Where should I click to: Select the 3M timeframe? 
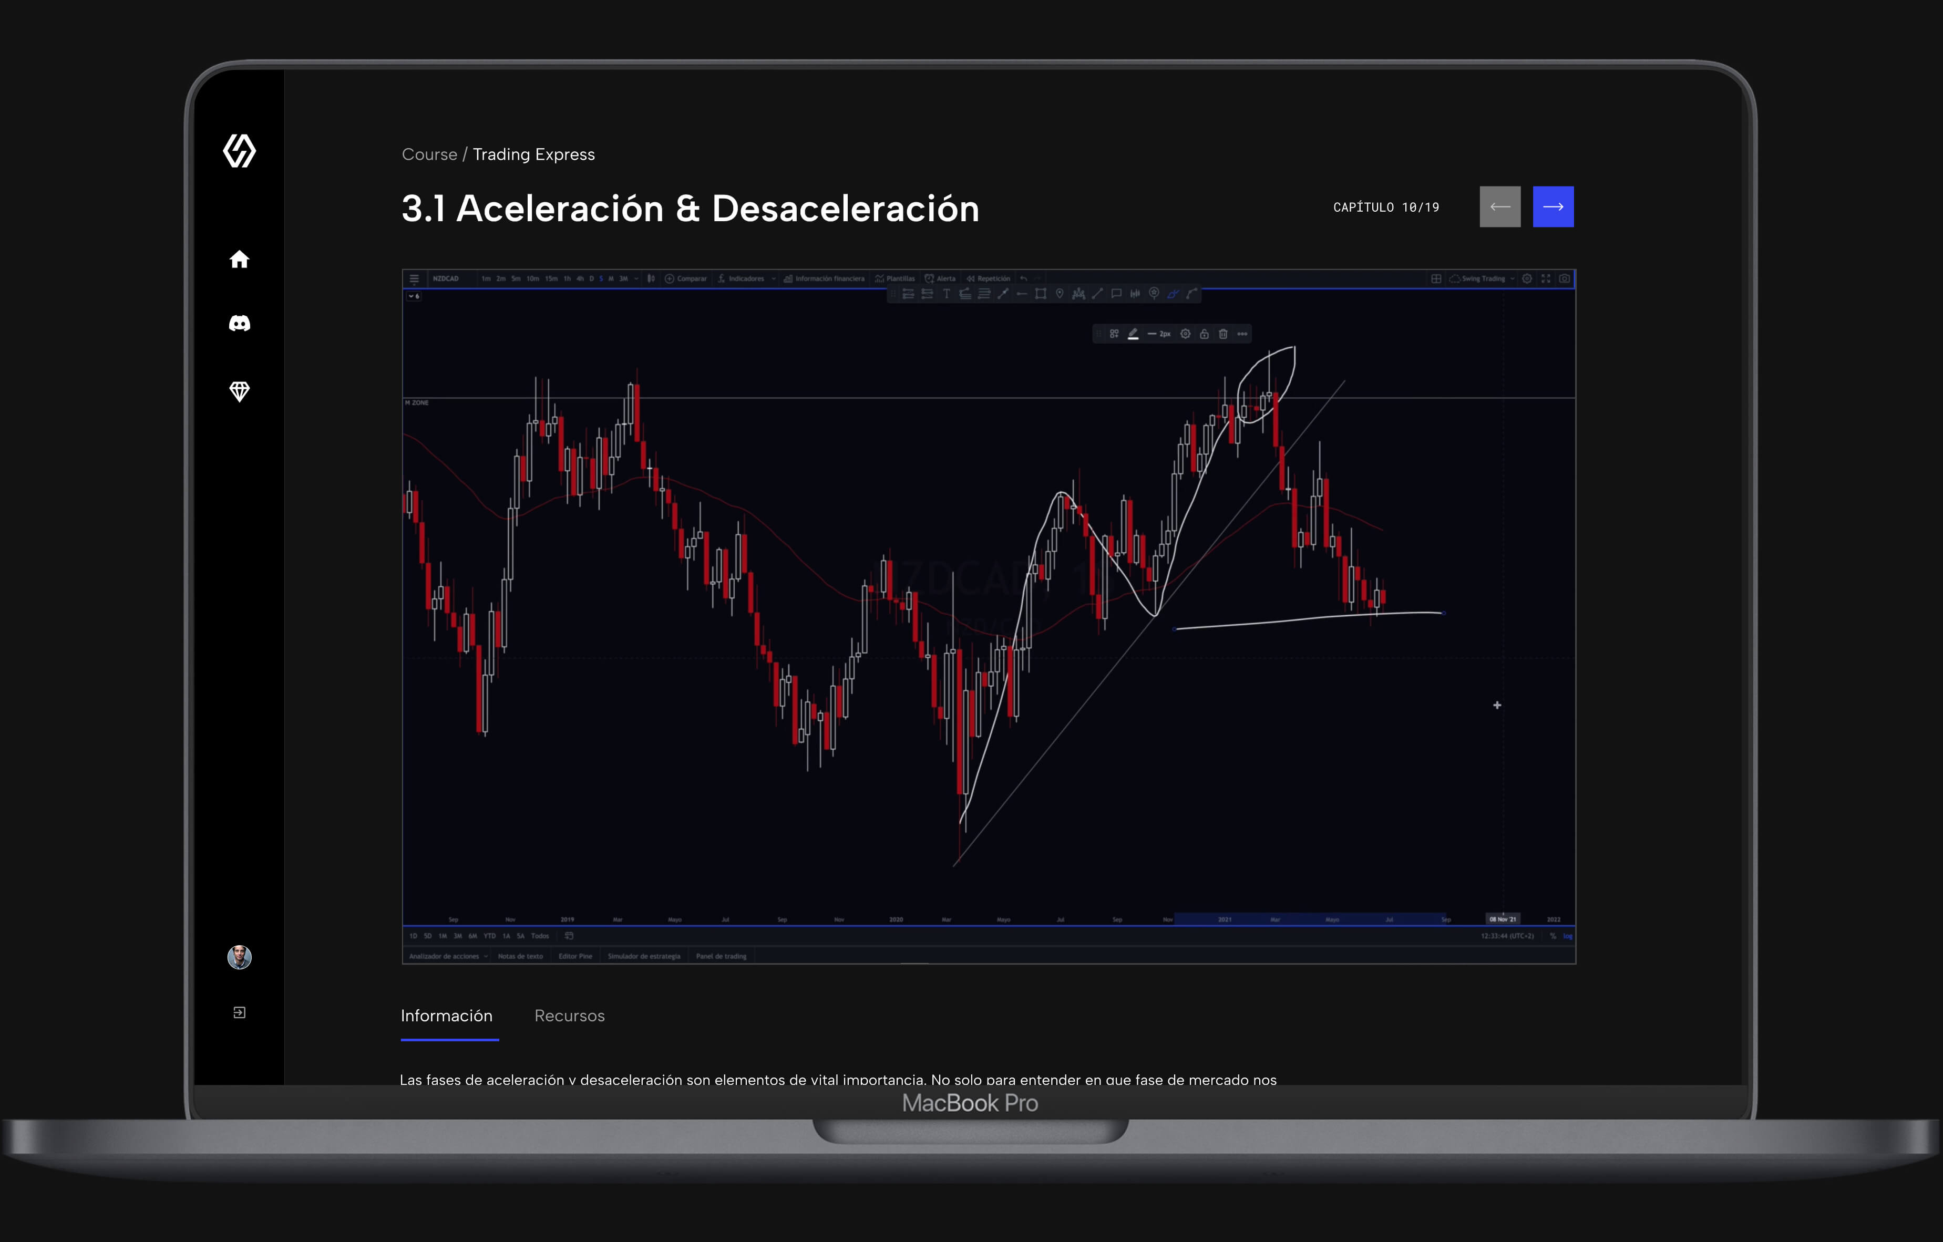[x=624, y=279]
